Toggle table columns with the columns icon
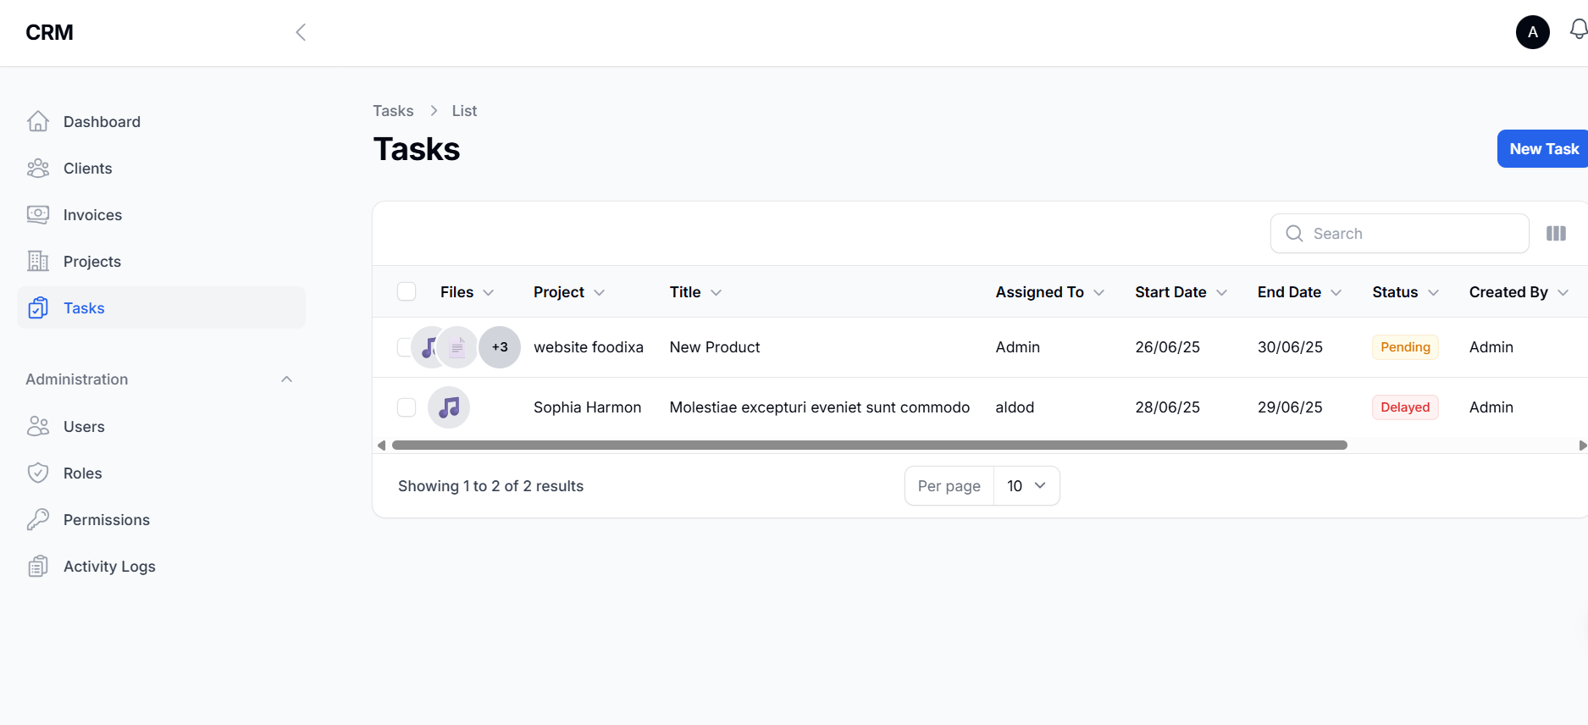Screen dimensions: 1588x725 point(1556,234)
